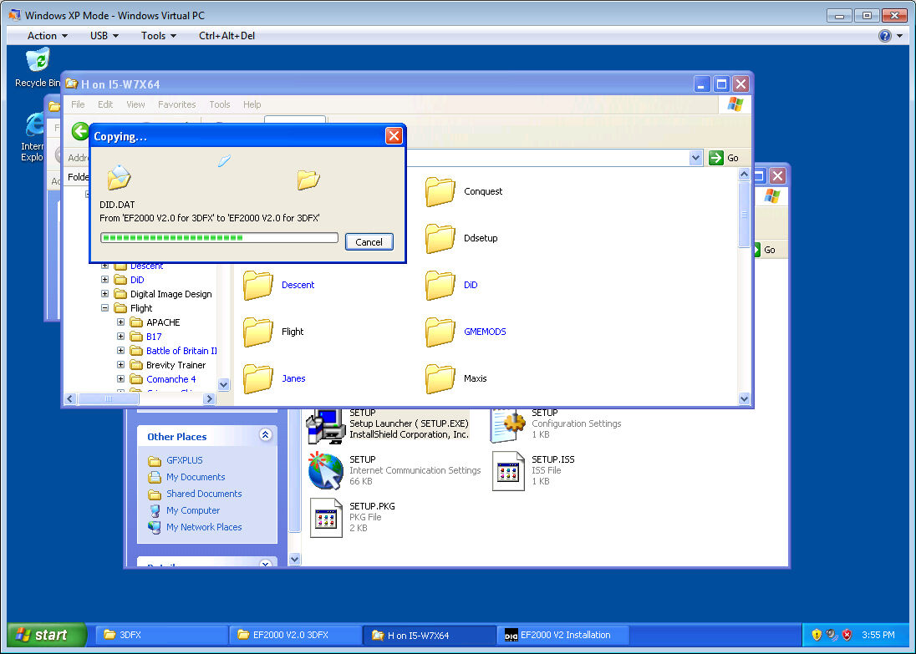Open My Network Places link
The height and width of the screenshot is (654, 916).
click(x=195, y=527)
